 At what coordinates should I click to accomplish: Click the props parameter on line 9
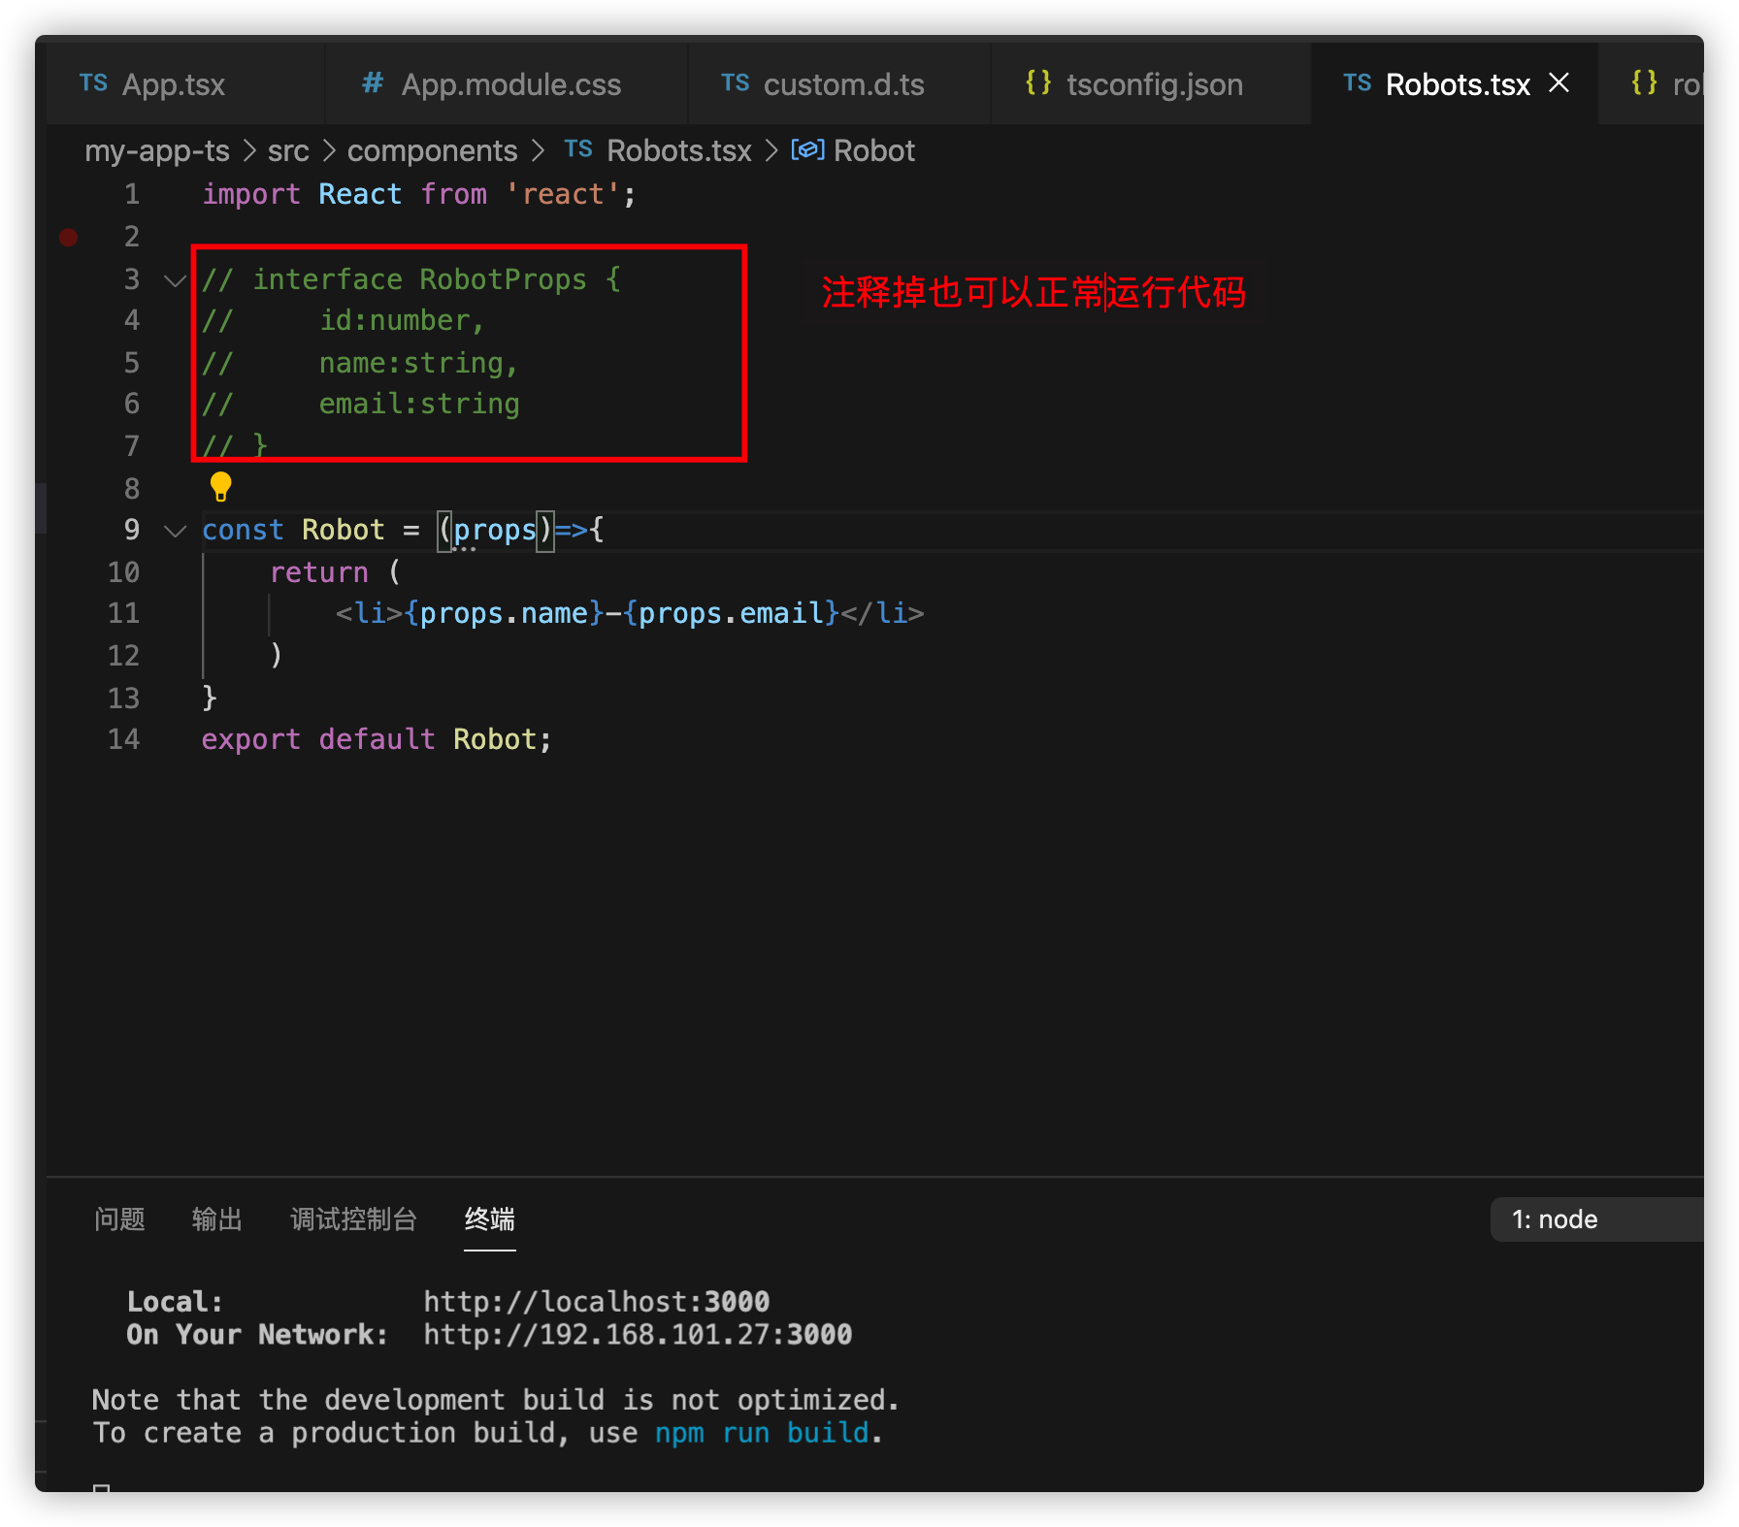tap(495, 531)
